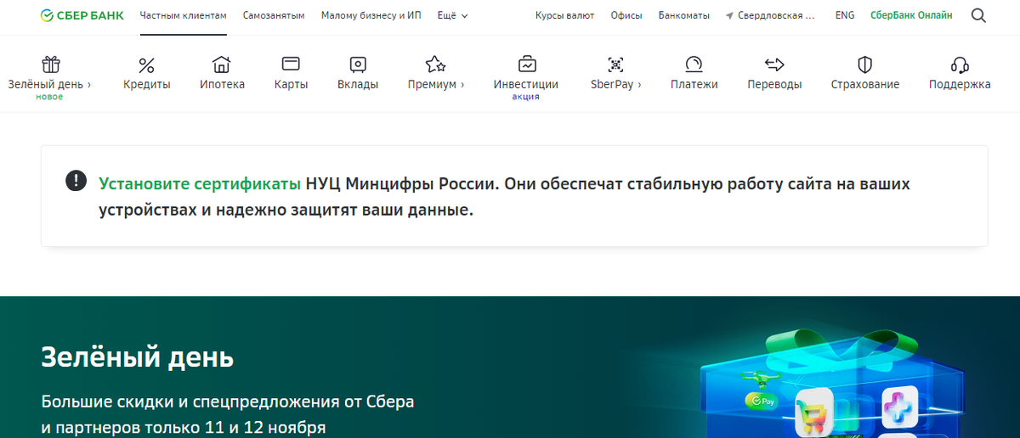Open Карты menu label
The width and height of the screenshot is (1020, 438).
(x=291, y=84)
